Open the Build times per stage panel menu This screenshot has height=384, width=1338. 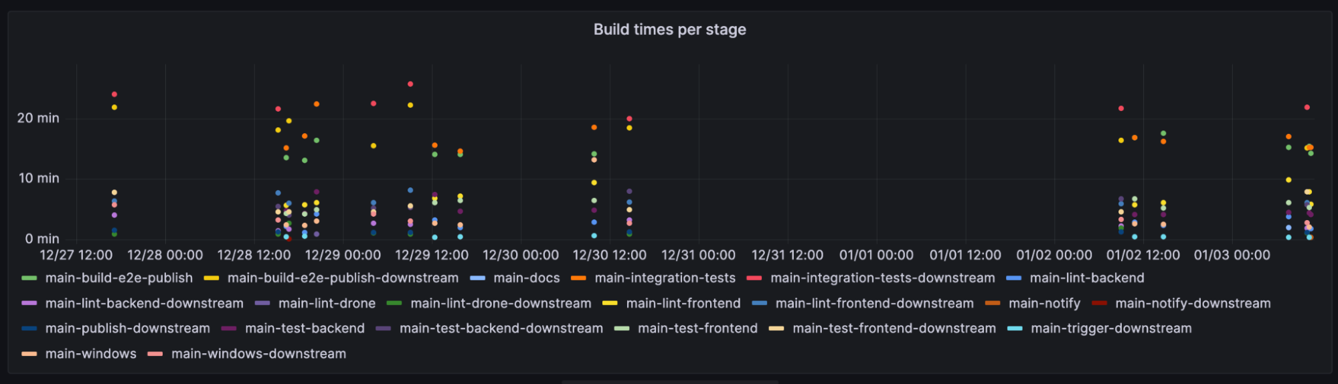click(x=669, y=29)
